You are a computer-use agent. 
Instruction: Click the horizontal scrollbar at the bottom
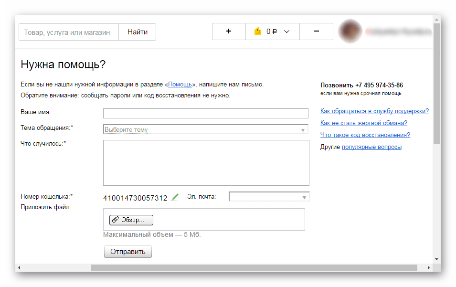253,267
